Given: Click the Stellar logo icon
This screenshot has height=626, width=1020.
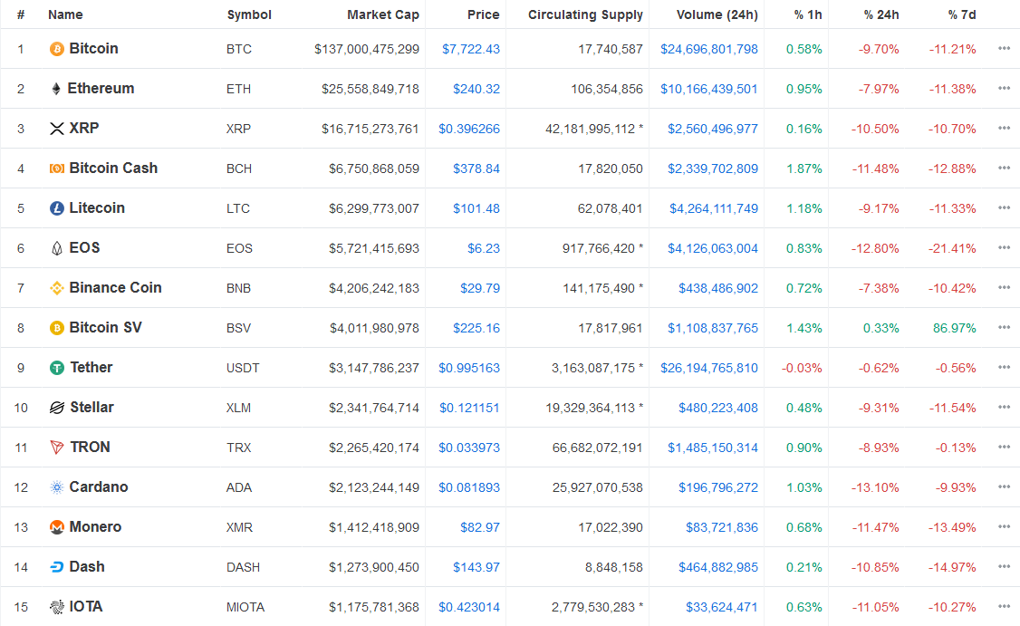Looking at the screenshot, I should [56, 408].
